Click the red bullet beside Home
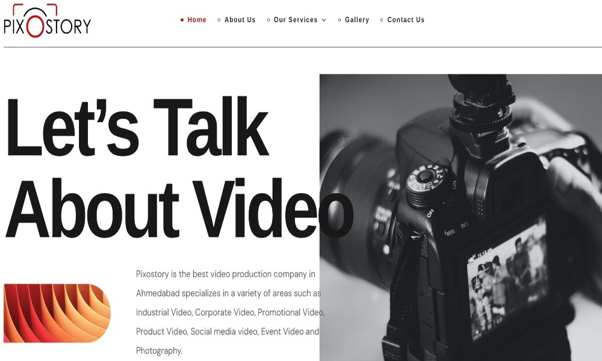 182,20
